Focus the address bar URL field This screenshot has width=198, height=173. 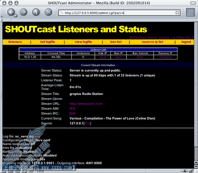[x=119, y=13]
